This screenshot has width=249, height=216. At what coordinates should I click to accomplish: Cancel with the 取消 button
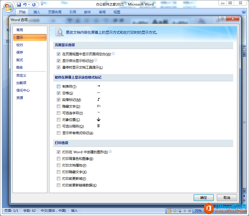pyautogui.click(x=227, y=197)
